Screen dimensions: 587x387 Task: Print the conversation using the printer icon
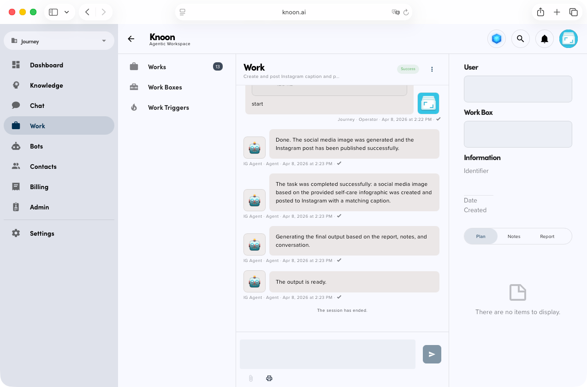pyautogui.click(x=269, y=378)
